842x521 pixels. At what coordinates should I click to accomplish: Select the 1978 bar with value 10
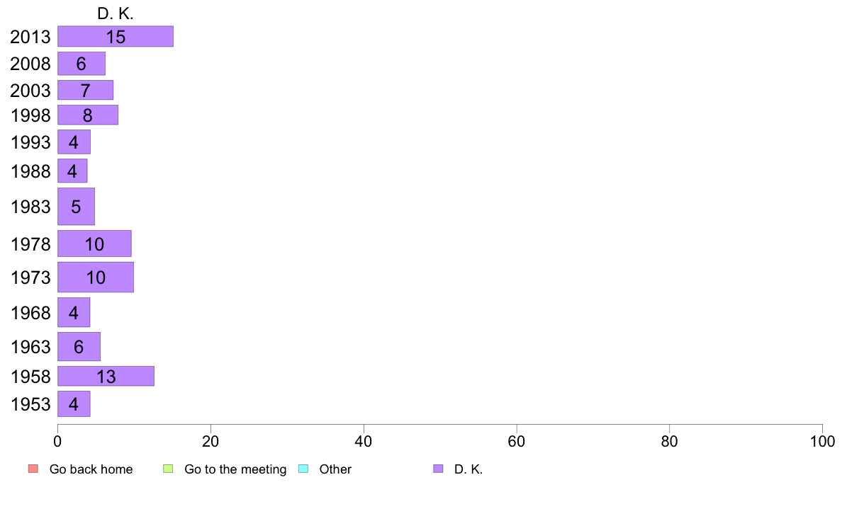pos(94,244)
